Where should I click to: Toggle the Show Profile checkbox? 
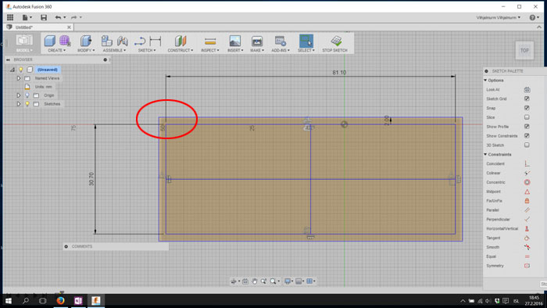point(527,127)
